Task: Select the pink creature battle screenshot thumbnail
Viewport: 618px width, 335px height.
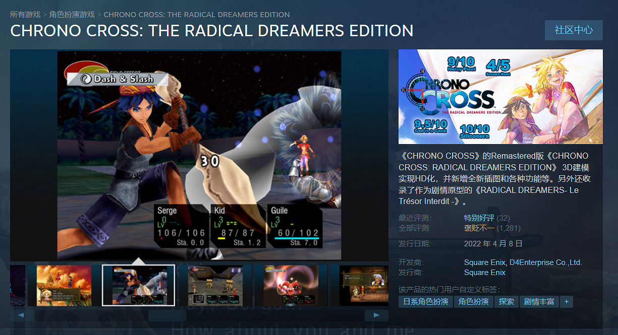Action: (291, 286)
